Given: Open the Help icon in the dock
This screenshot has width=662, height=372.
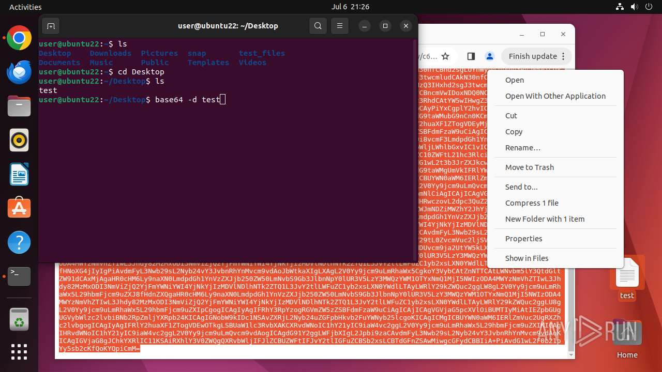Looking at the screenshot, I should pyautogui.click(x=19, y=242).
